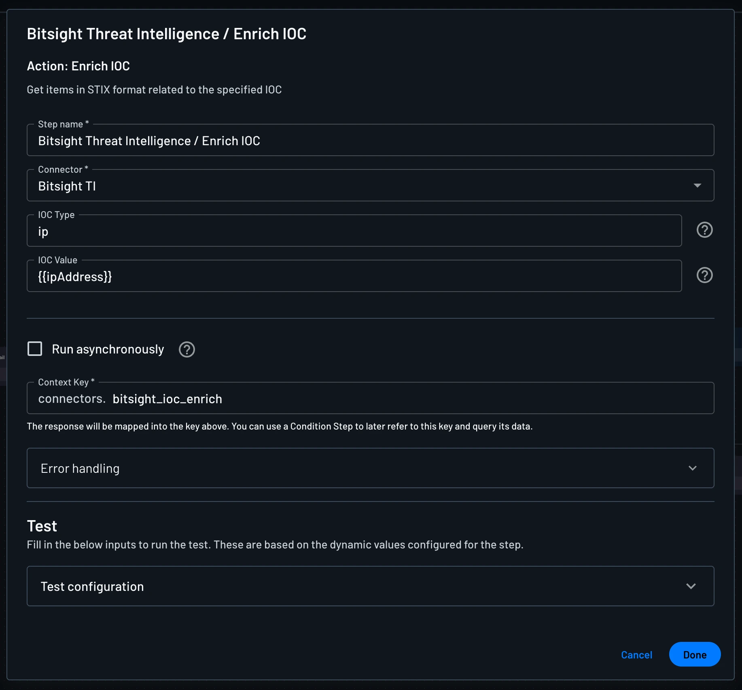Select the Condition Step helper text

coord(280,426)
